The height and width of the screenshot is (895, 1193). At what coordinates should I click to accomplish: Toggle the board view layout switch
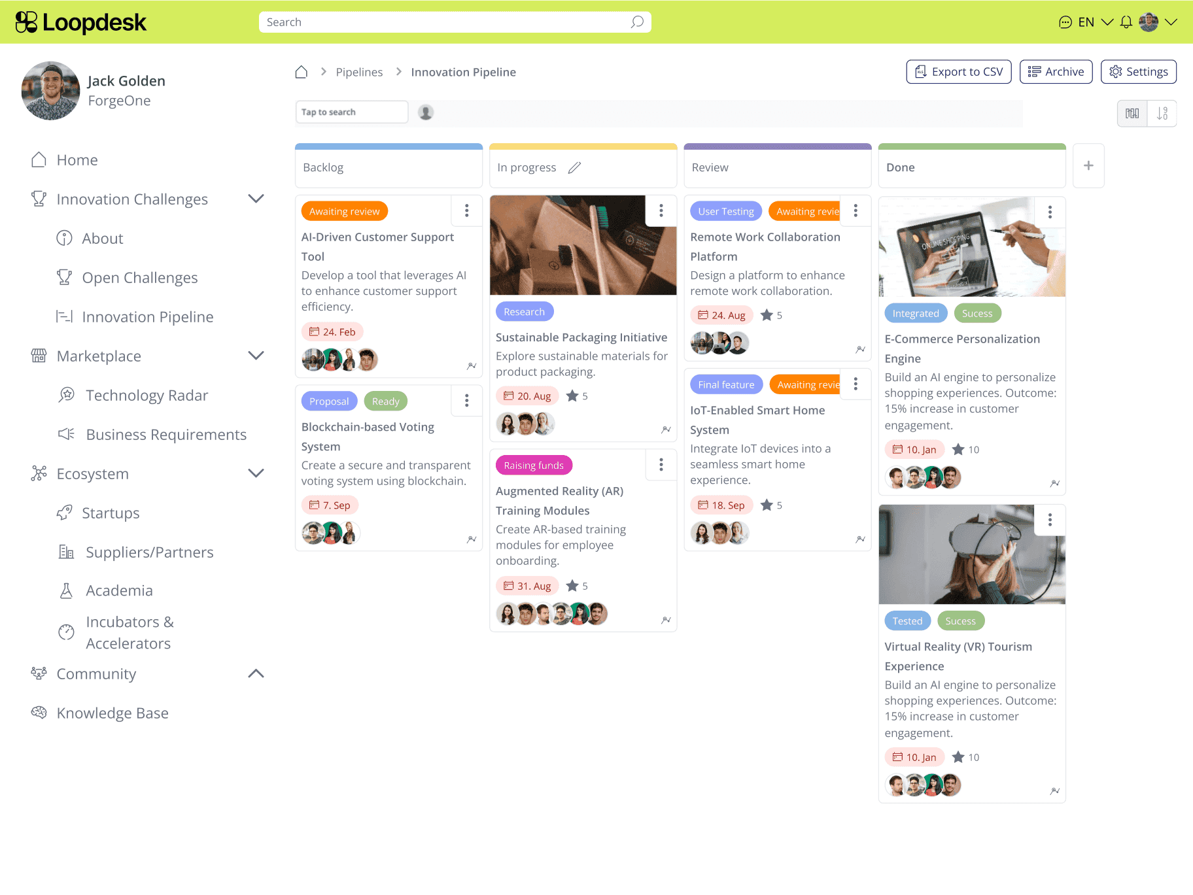point(1132,113)
